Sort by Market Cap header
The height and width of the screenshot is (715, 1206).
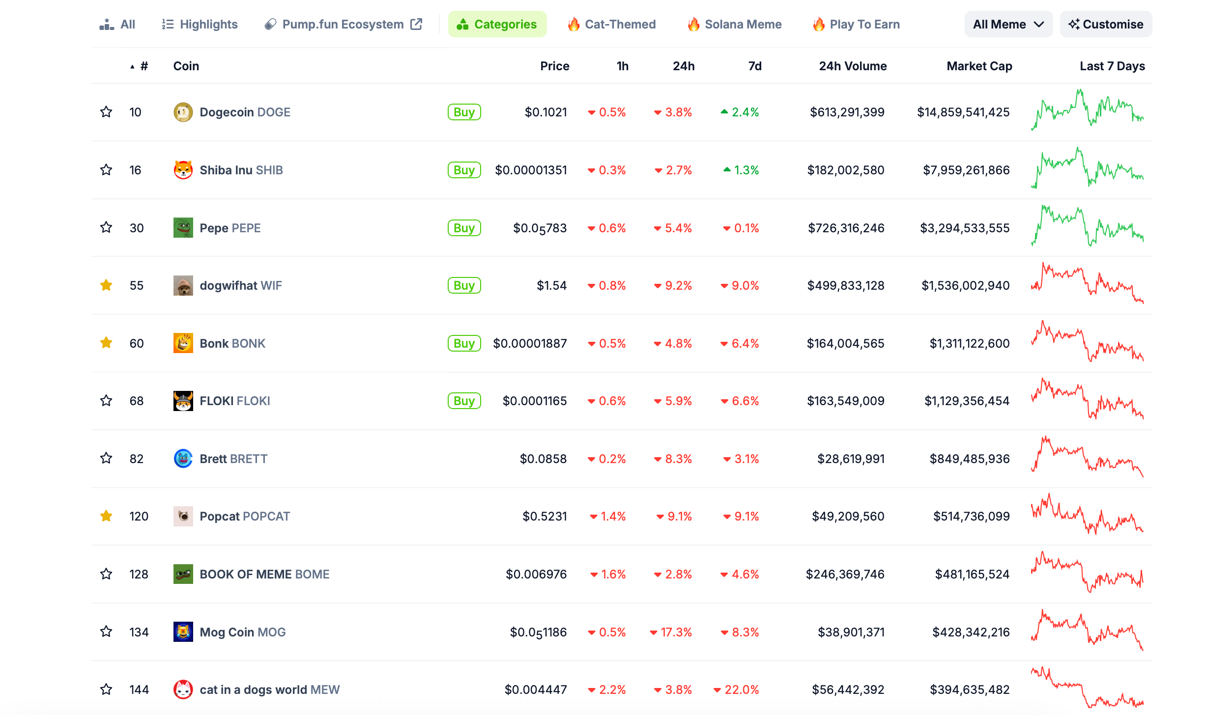click(x=979, y=66)
